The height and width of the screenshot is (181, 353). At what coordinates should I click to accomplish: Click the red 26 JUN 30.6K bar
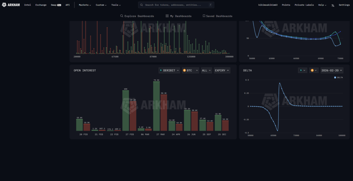point(194,121)
